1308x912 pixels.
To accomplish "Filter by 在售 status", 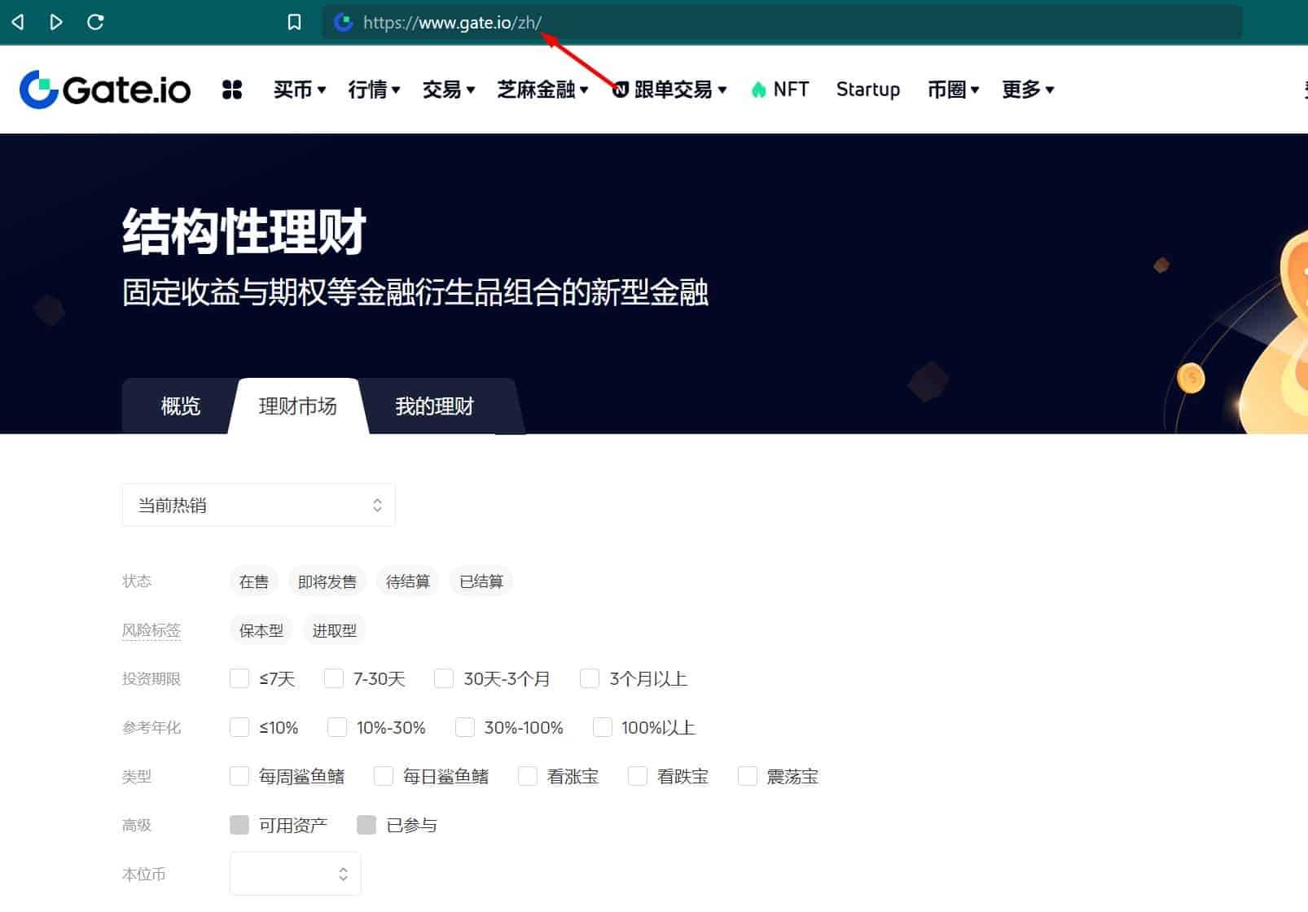I will point(253,581).
